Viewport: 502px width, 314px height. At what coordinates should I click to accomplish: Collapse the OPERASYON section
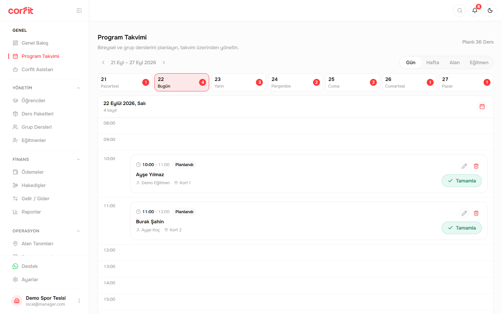(x=78, y=231)
